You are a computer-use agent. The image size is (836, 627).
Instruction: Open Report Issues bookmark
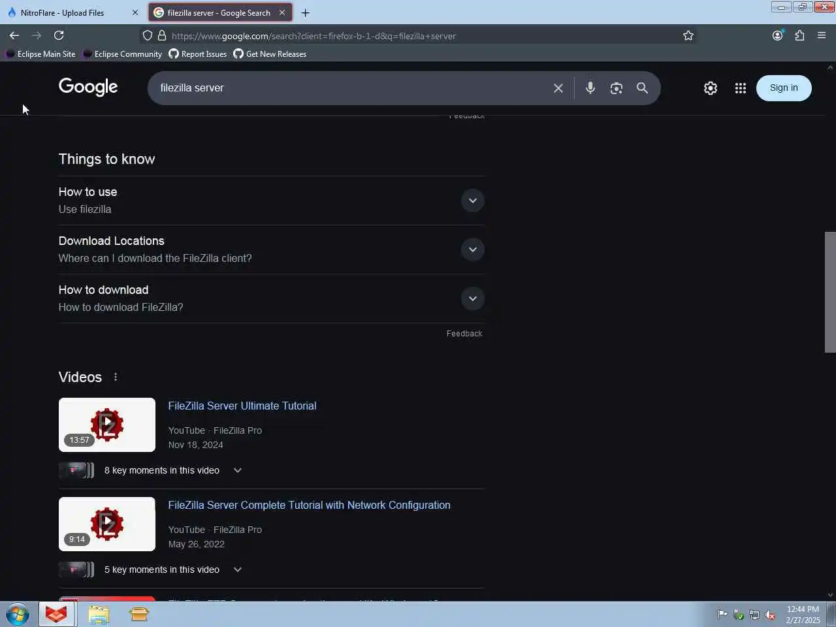[x=198, y=54]
